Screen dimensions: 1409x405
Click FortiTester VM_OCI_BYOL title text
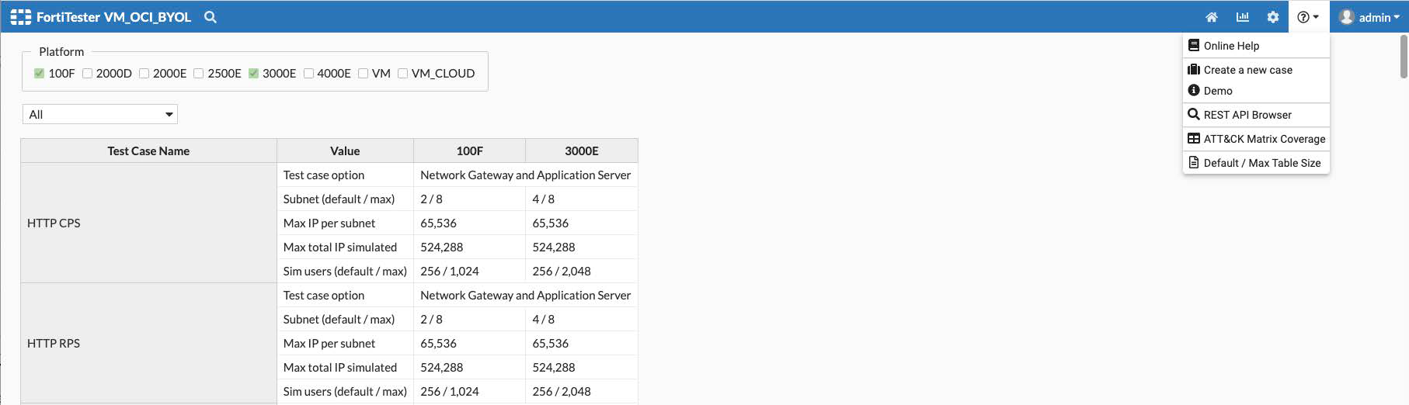coord(113,17)
